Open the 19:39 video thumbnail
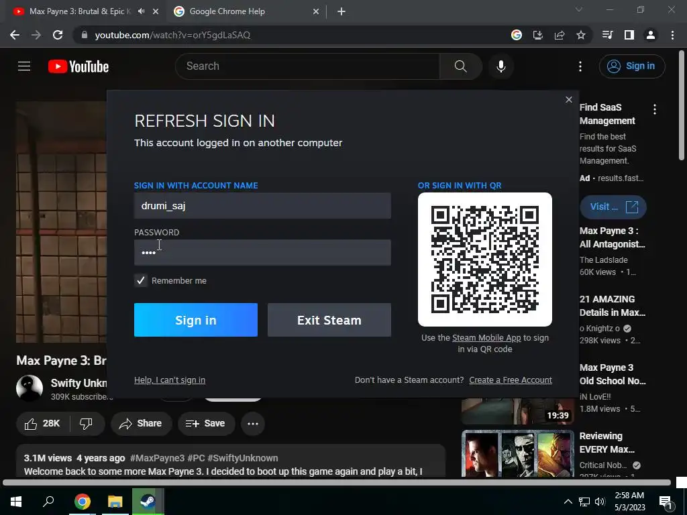The width and height of the screenshot is (687, 515). click(x=518, y=411)
